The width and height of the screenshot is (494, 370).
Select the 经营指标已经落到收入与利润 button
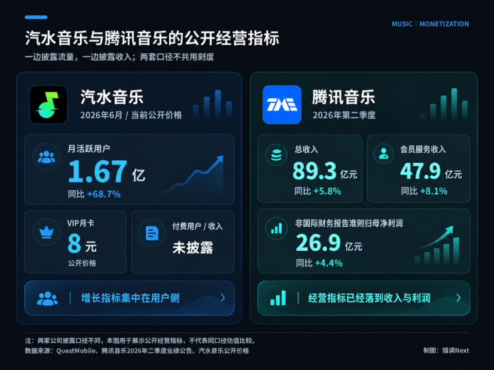click(x=364, y=298)
